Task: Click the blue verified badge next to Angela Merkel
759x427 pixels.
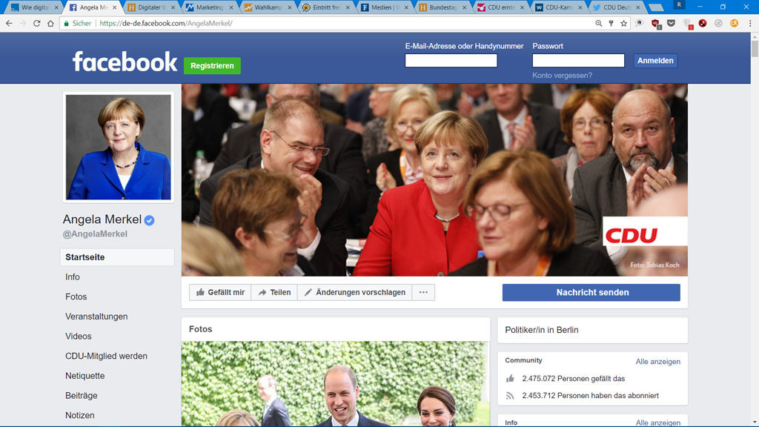Action: click(149, 219)
